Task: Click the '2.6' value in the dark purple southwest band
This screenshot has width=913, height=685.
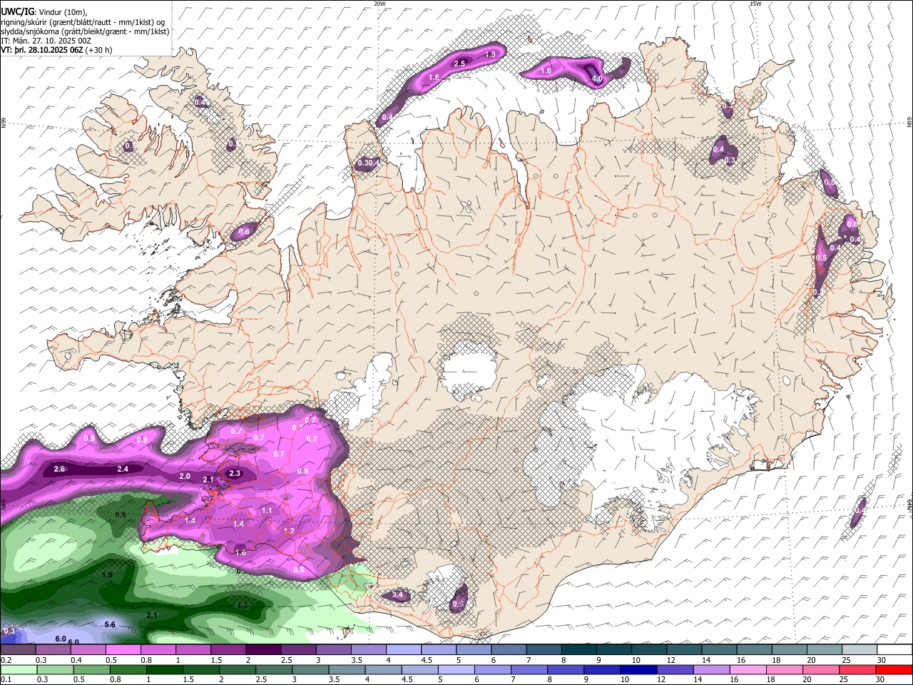Action: click(59, 469)
